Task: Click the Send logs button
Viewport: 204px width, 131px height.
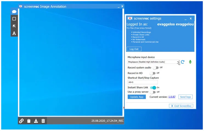Action: coord(185,97)
